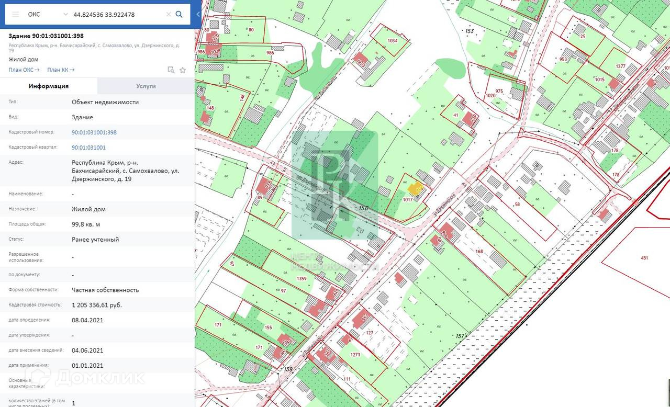
Task: Switch to the Информация tab
Action: pos(49,86)
